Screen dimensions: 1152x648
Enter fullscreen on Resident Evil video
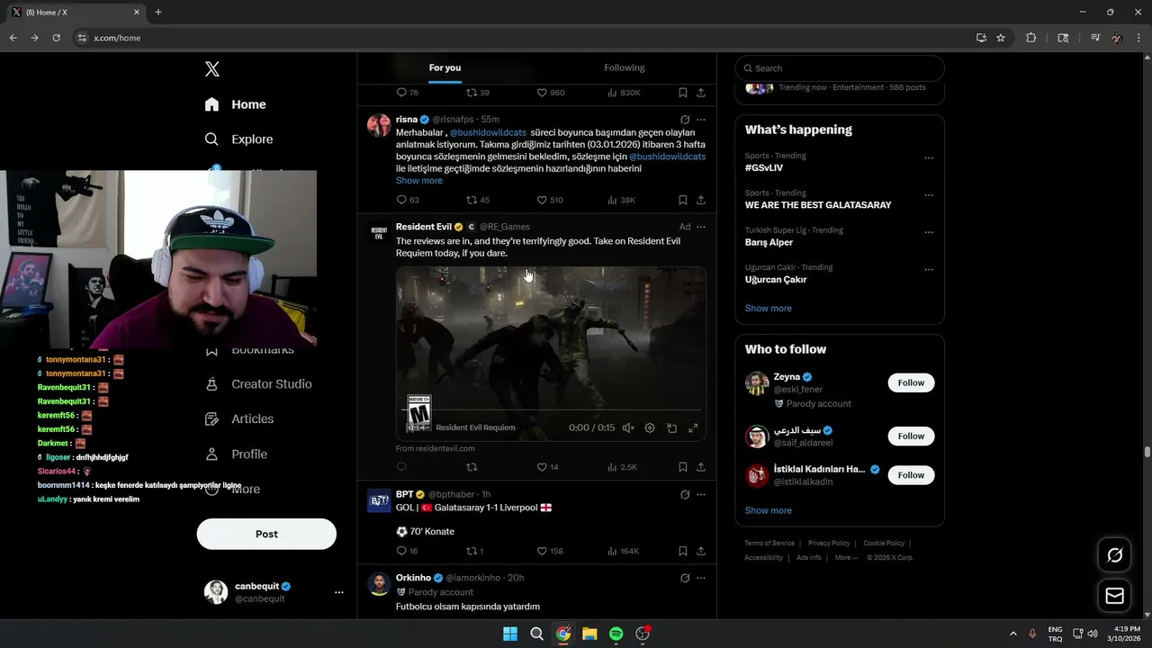(693, 428)
